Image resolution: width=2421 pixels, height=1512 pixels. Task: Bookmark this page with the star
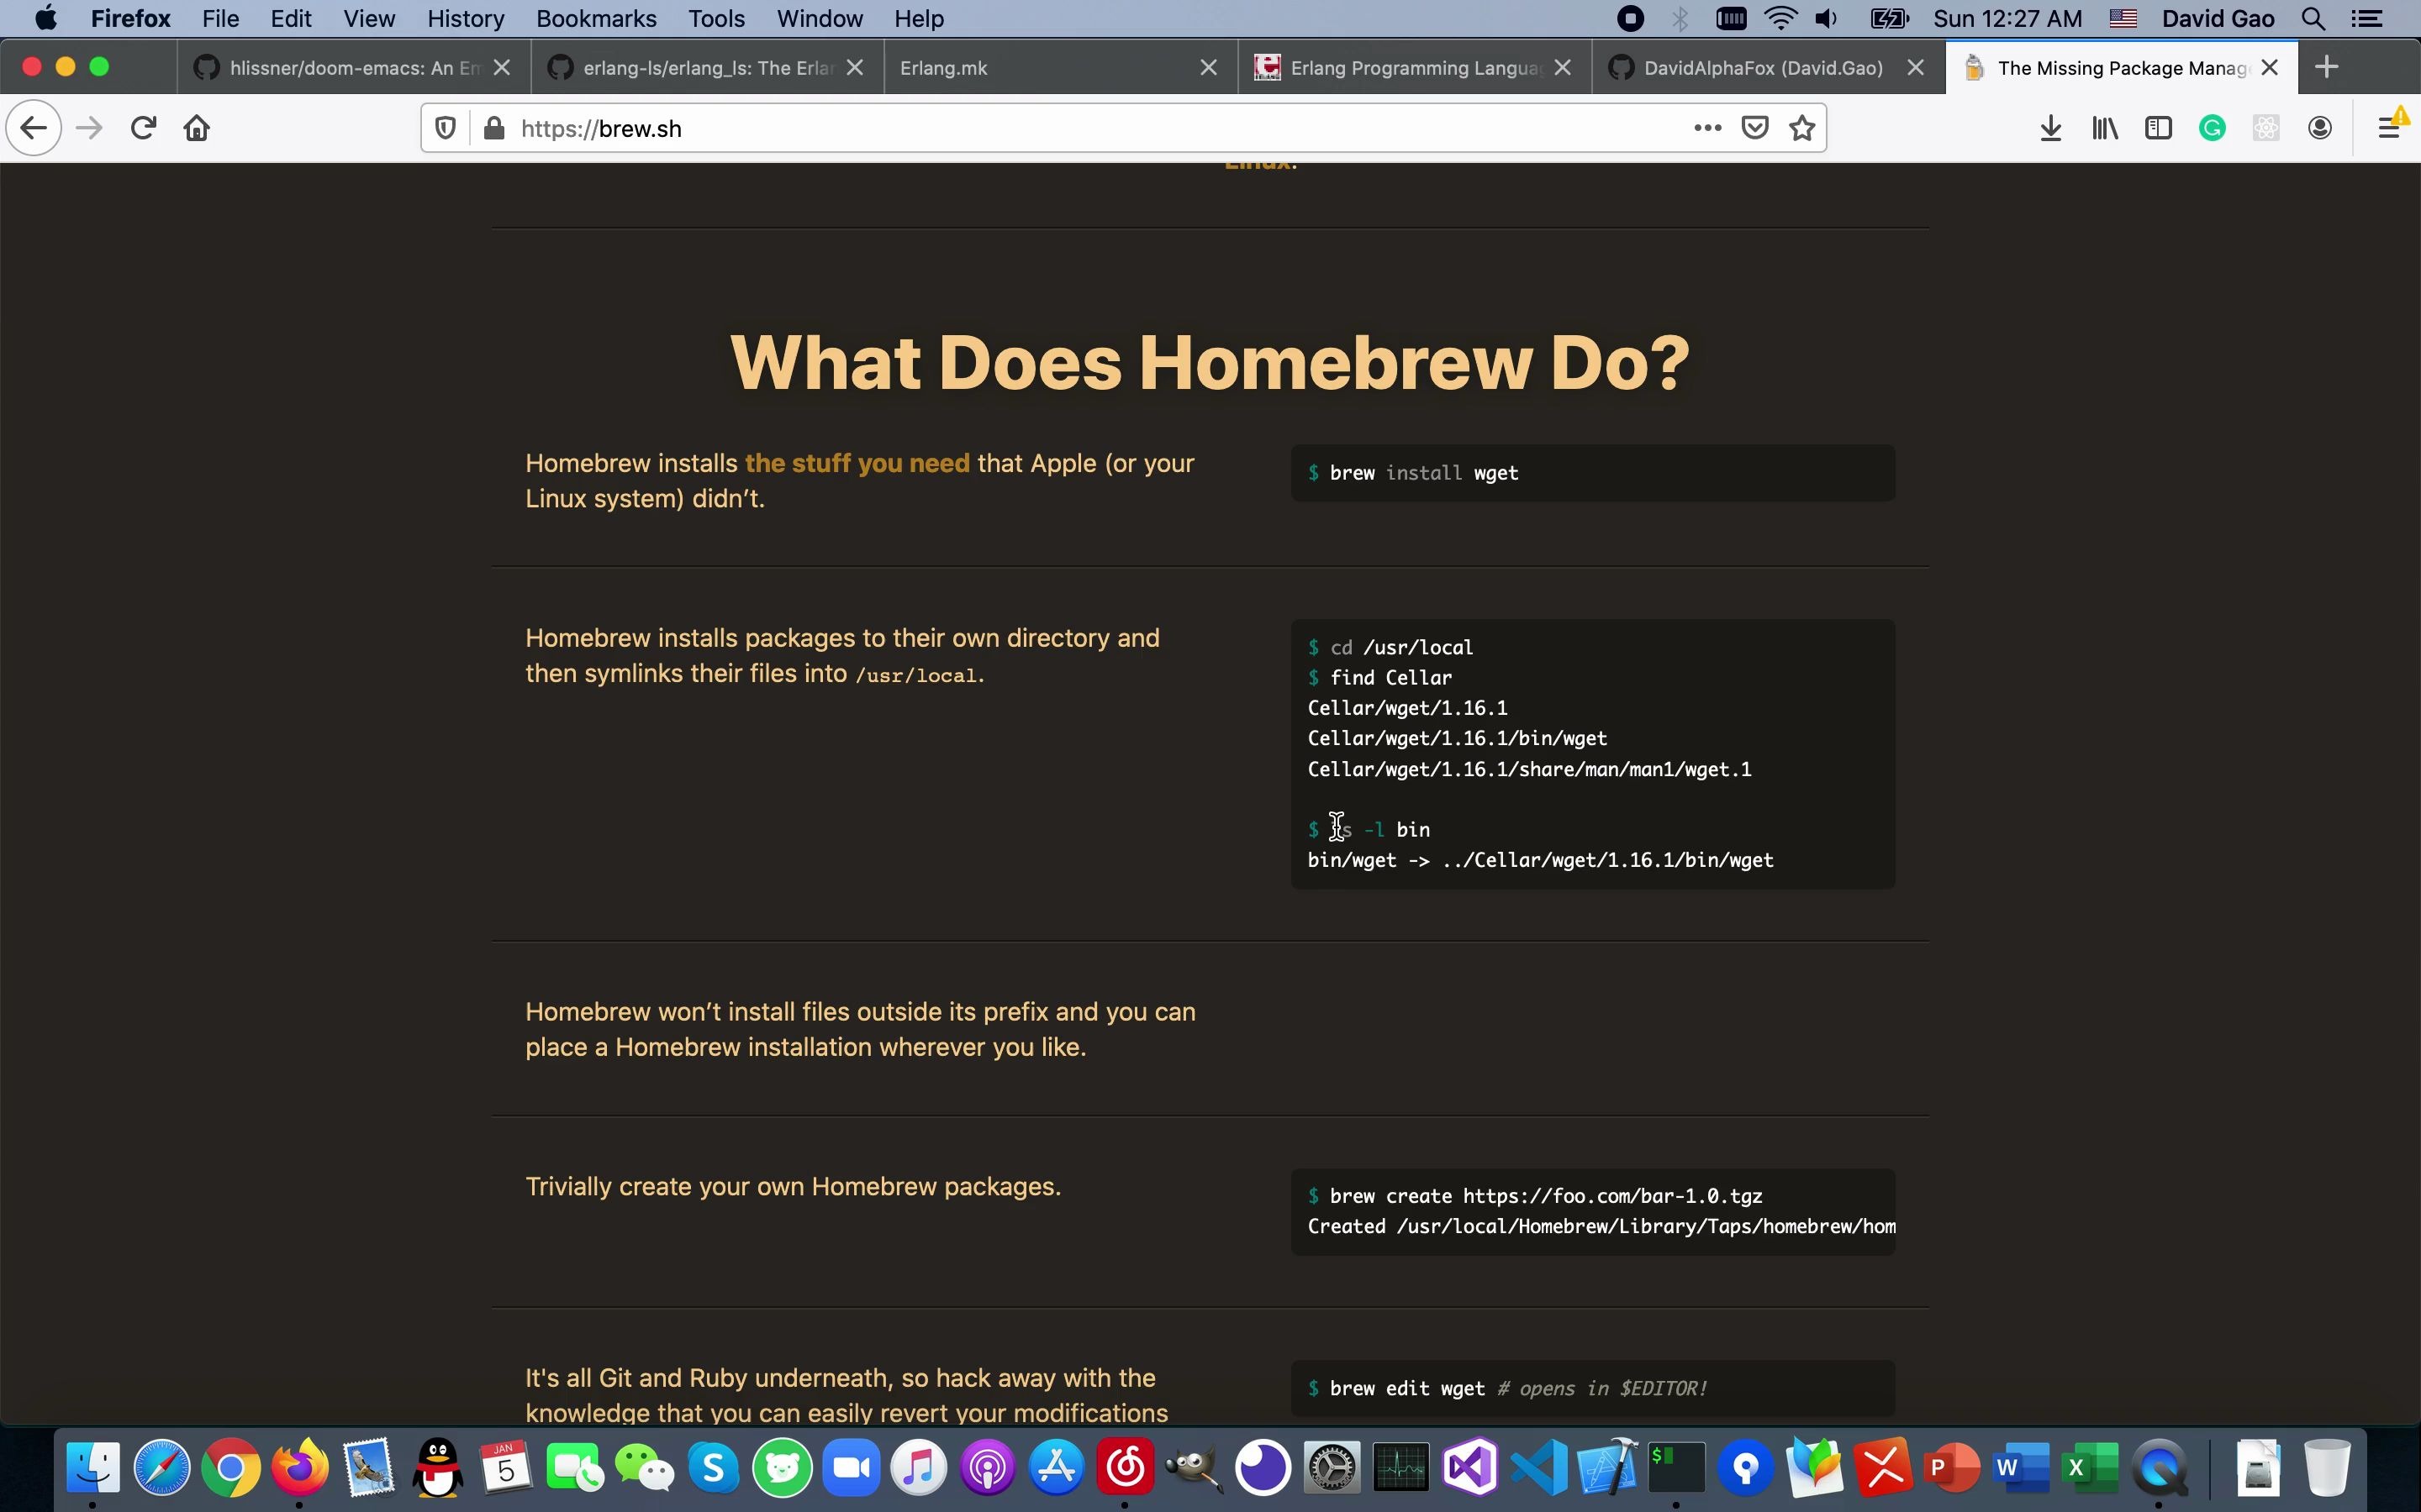[1801, 128]
